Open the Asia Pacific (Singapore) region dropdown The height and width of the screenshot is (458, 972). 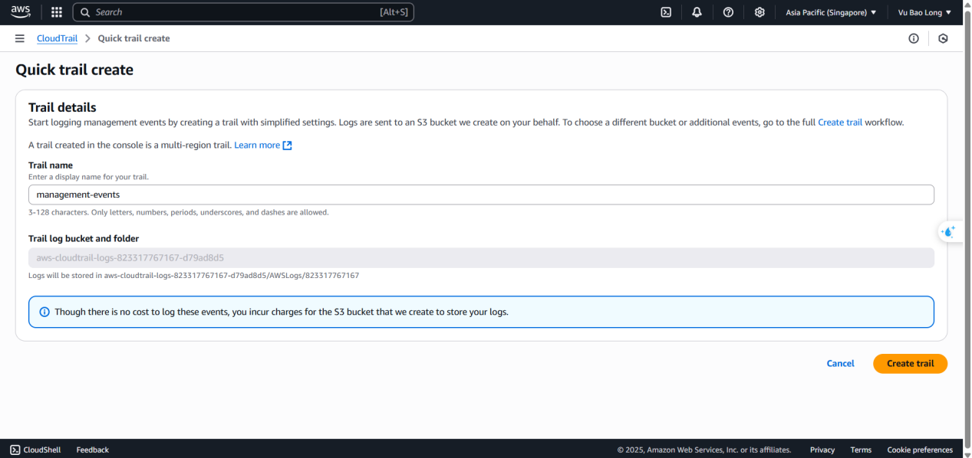point(831,12)
